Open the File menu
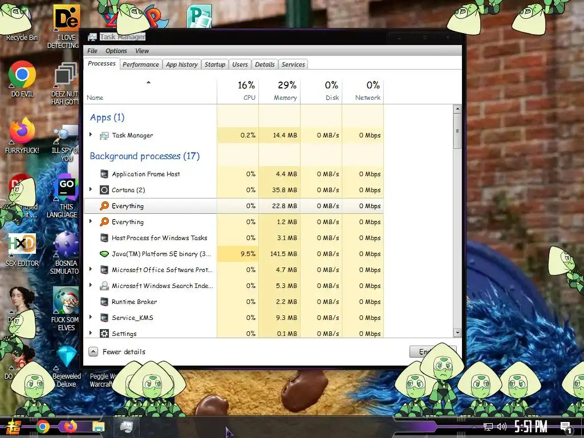Screen dimensions: 584x438 coord(92,51)
